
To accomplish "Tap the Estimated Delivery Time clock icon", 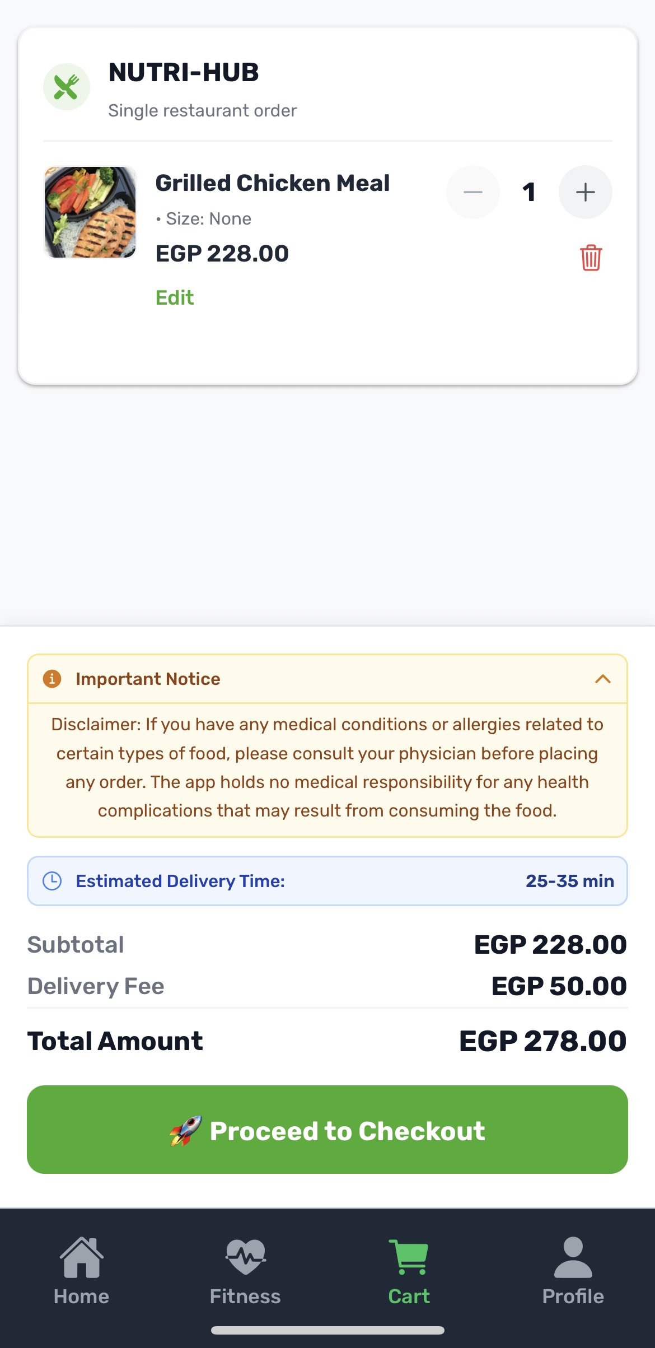I will coord(52,881).
